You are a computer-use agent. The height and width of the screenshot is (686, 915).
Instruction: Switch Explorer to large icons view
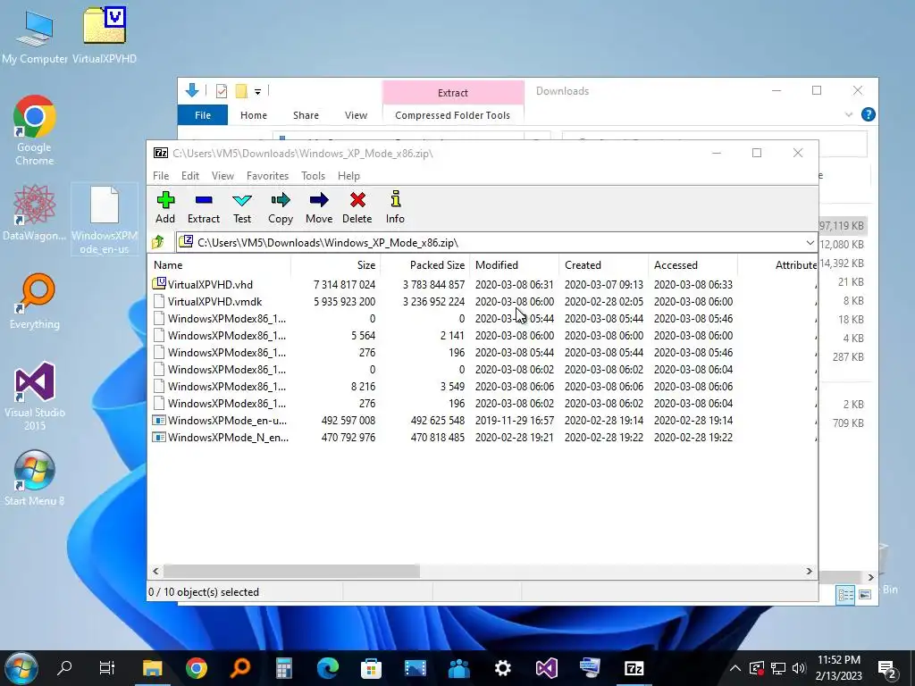865,594
